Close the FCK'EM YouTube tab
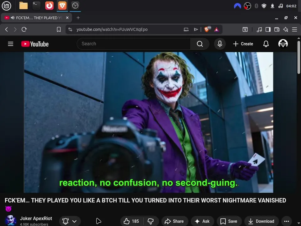The image size is (301, 226). tap(67, 18)
